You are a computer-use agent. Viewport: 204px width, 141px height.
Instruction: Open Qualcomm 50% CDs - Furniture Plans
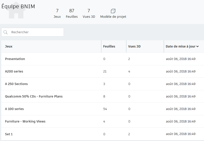[x=34, y=96]
